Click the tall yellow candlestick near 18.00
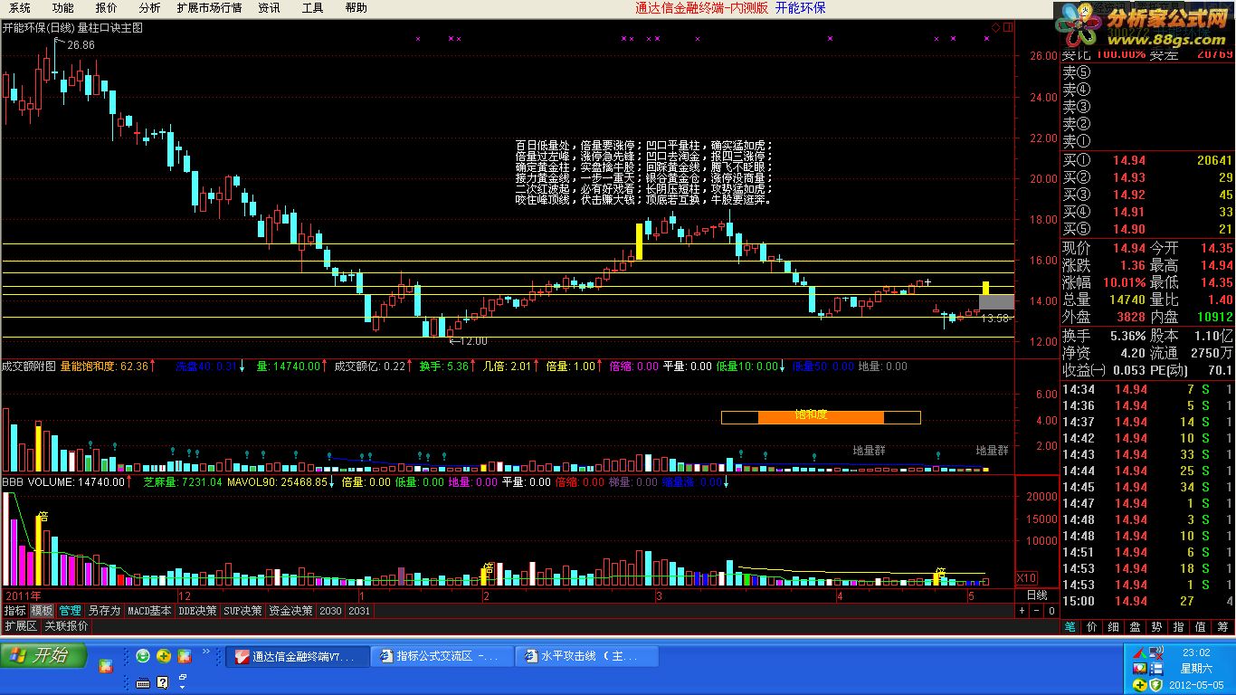1236x695 pixels. pyautogui.click(x=639, y=241)
